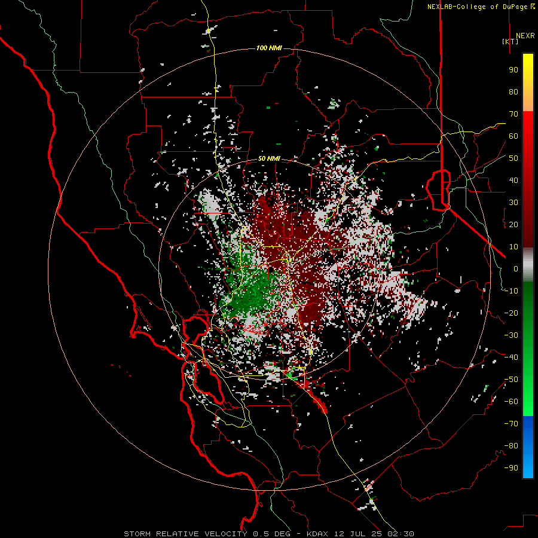This screenshot has width=538, height=538.
Task: Click the 40 value on the velocity scale
Action: point(513,180)
